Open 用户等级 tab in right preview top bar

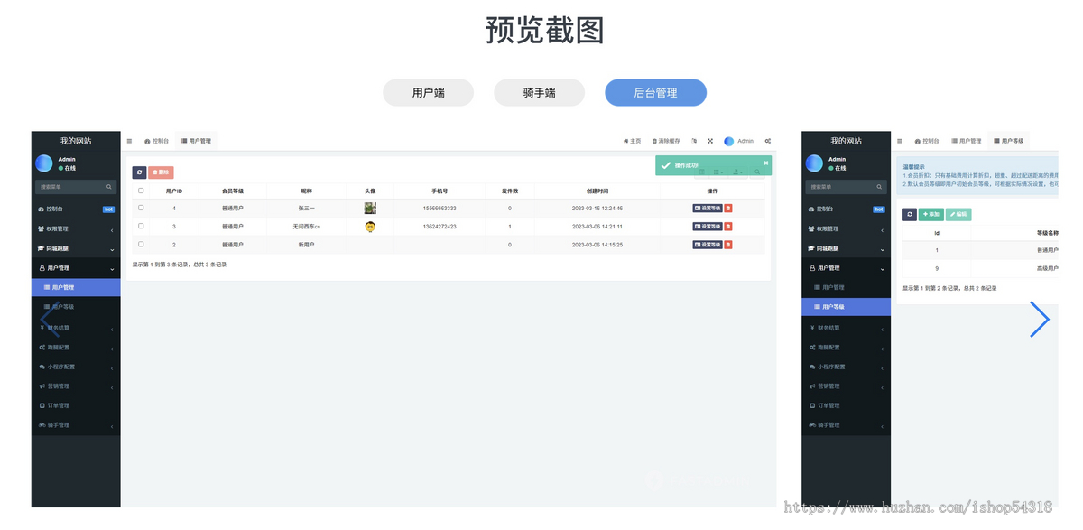pyautogui.click(x=1008, y=141)
